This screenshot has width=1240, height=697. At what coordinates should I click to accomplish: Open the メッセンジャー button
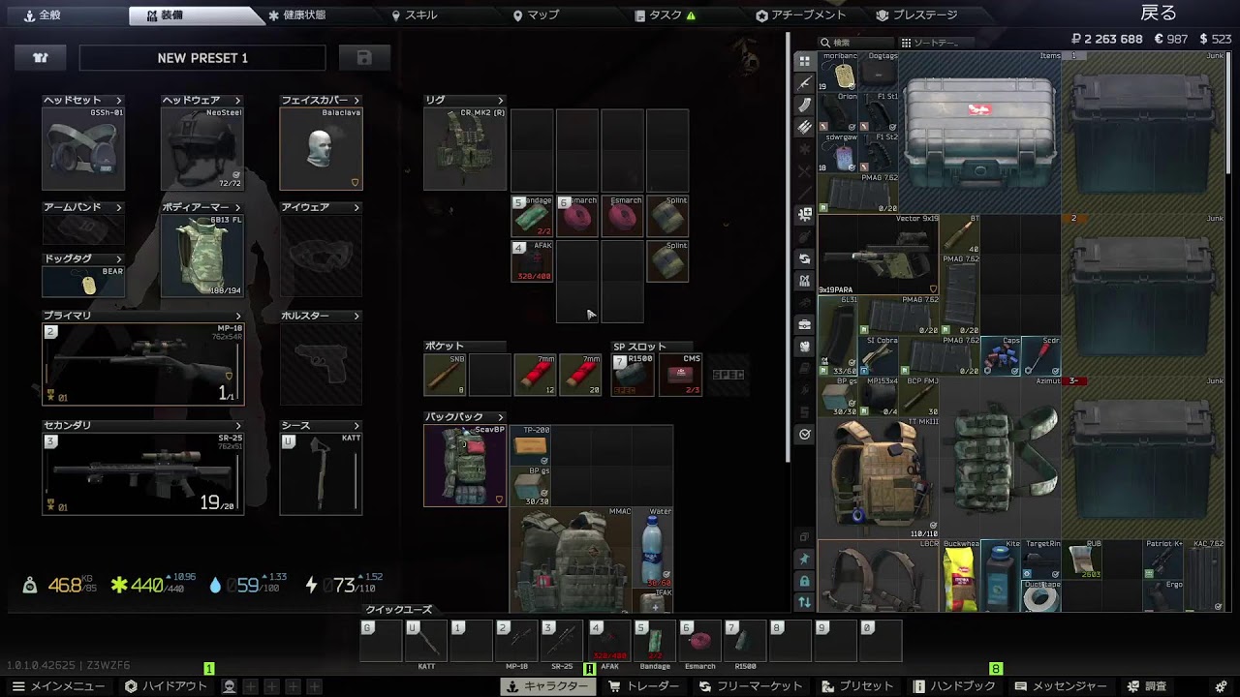pyautogui.click(x=1061, y=686)
